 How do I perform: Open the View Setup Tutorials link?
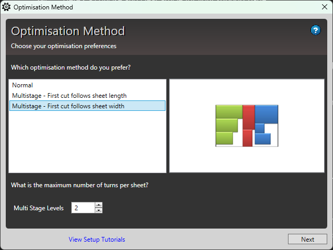click(97, 240)
